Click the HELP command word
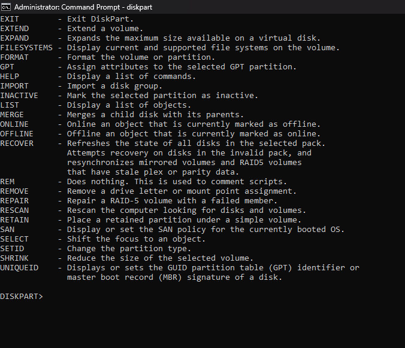405x348 pixels. pos(10,77)
